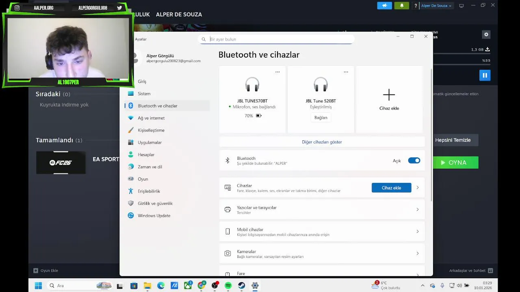Click Oyun Ekle in Steam footer
Screen dimensions: 520x292
tap(46, 271)
